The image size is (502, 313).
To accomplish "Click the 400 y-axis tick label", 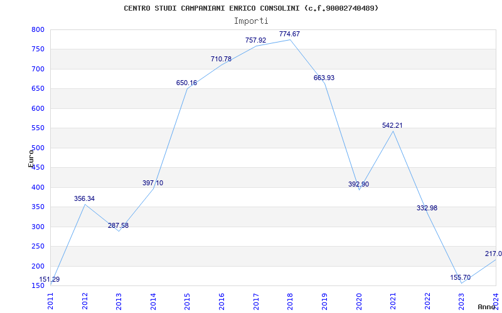I will click(x=38, y=187).
